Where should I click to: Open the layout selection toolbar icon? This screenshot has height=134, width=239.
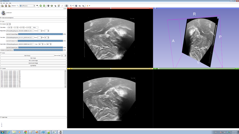click(x=66, y=6)
